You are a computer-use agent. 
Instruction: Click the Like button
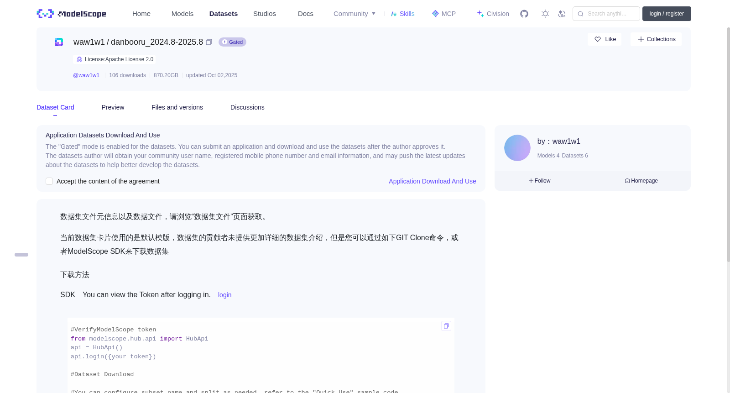click(x=605, y=39)
